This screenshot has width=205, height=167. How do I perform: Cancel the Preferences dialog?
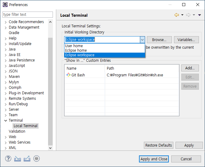[186, 159]
